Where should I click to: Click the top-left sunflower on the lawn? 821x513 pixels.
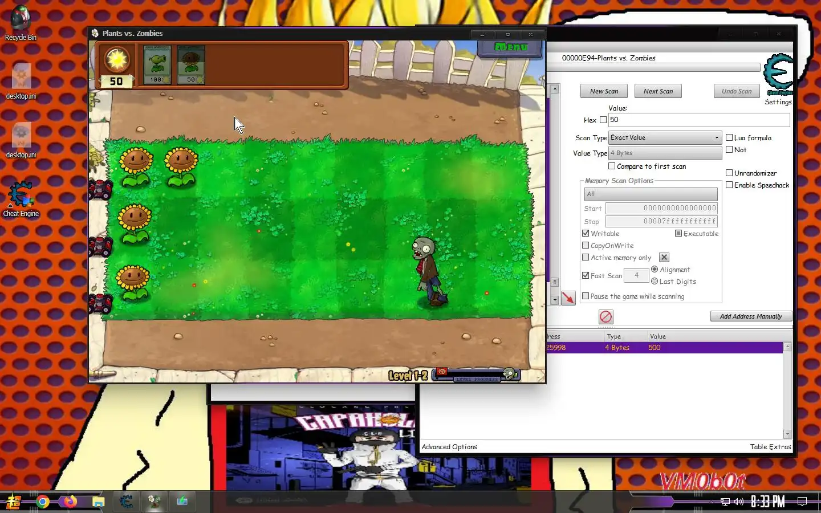(x=135, y=166)
